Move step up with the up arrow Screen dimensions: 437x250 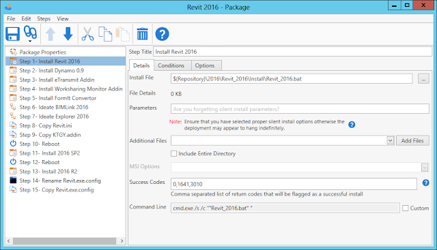click(x=51, y=34)
